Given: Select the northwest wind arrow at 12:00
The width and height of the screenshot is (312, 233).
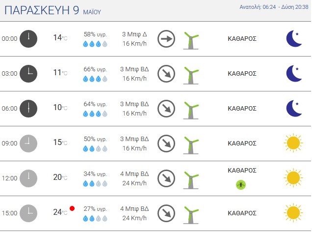Looking at the screenshot, I should point(166,178).
